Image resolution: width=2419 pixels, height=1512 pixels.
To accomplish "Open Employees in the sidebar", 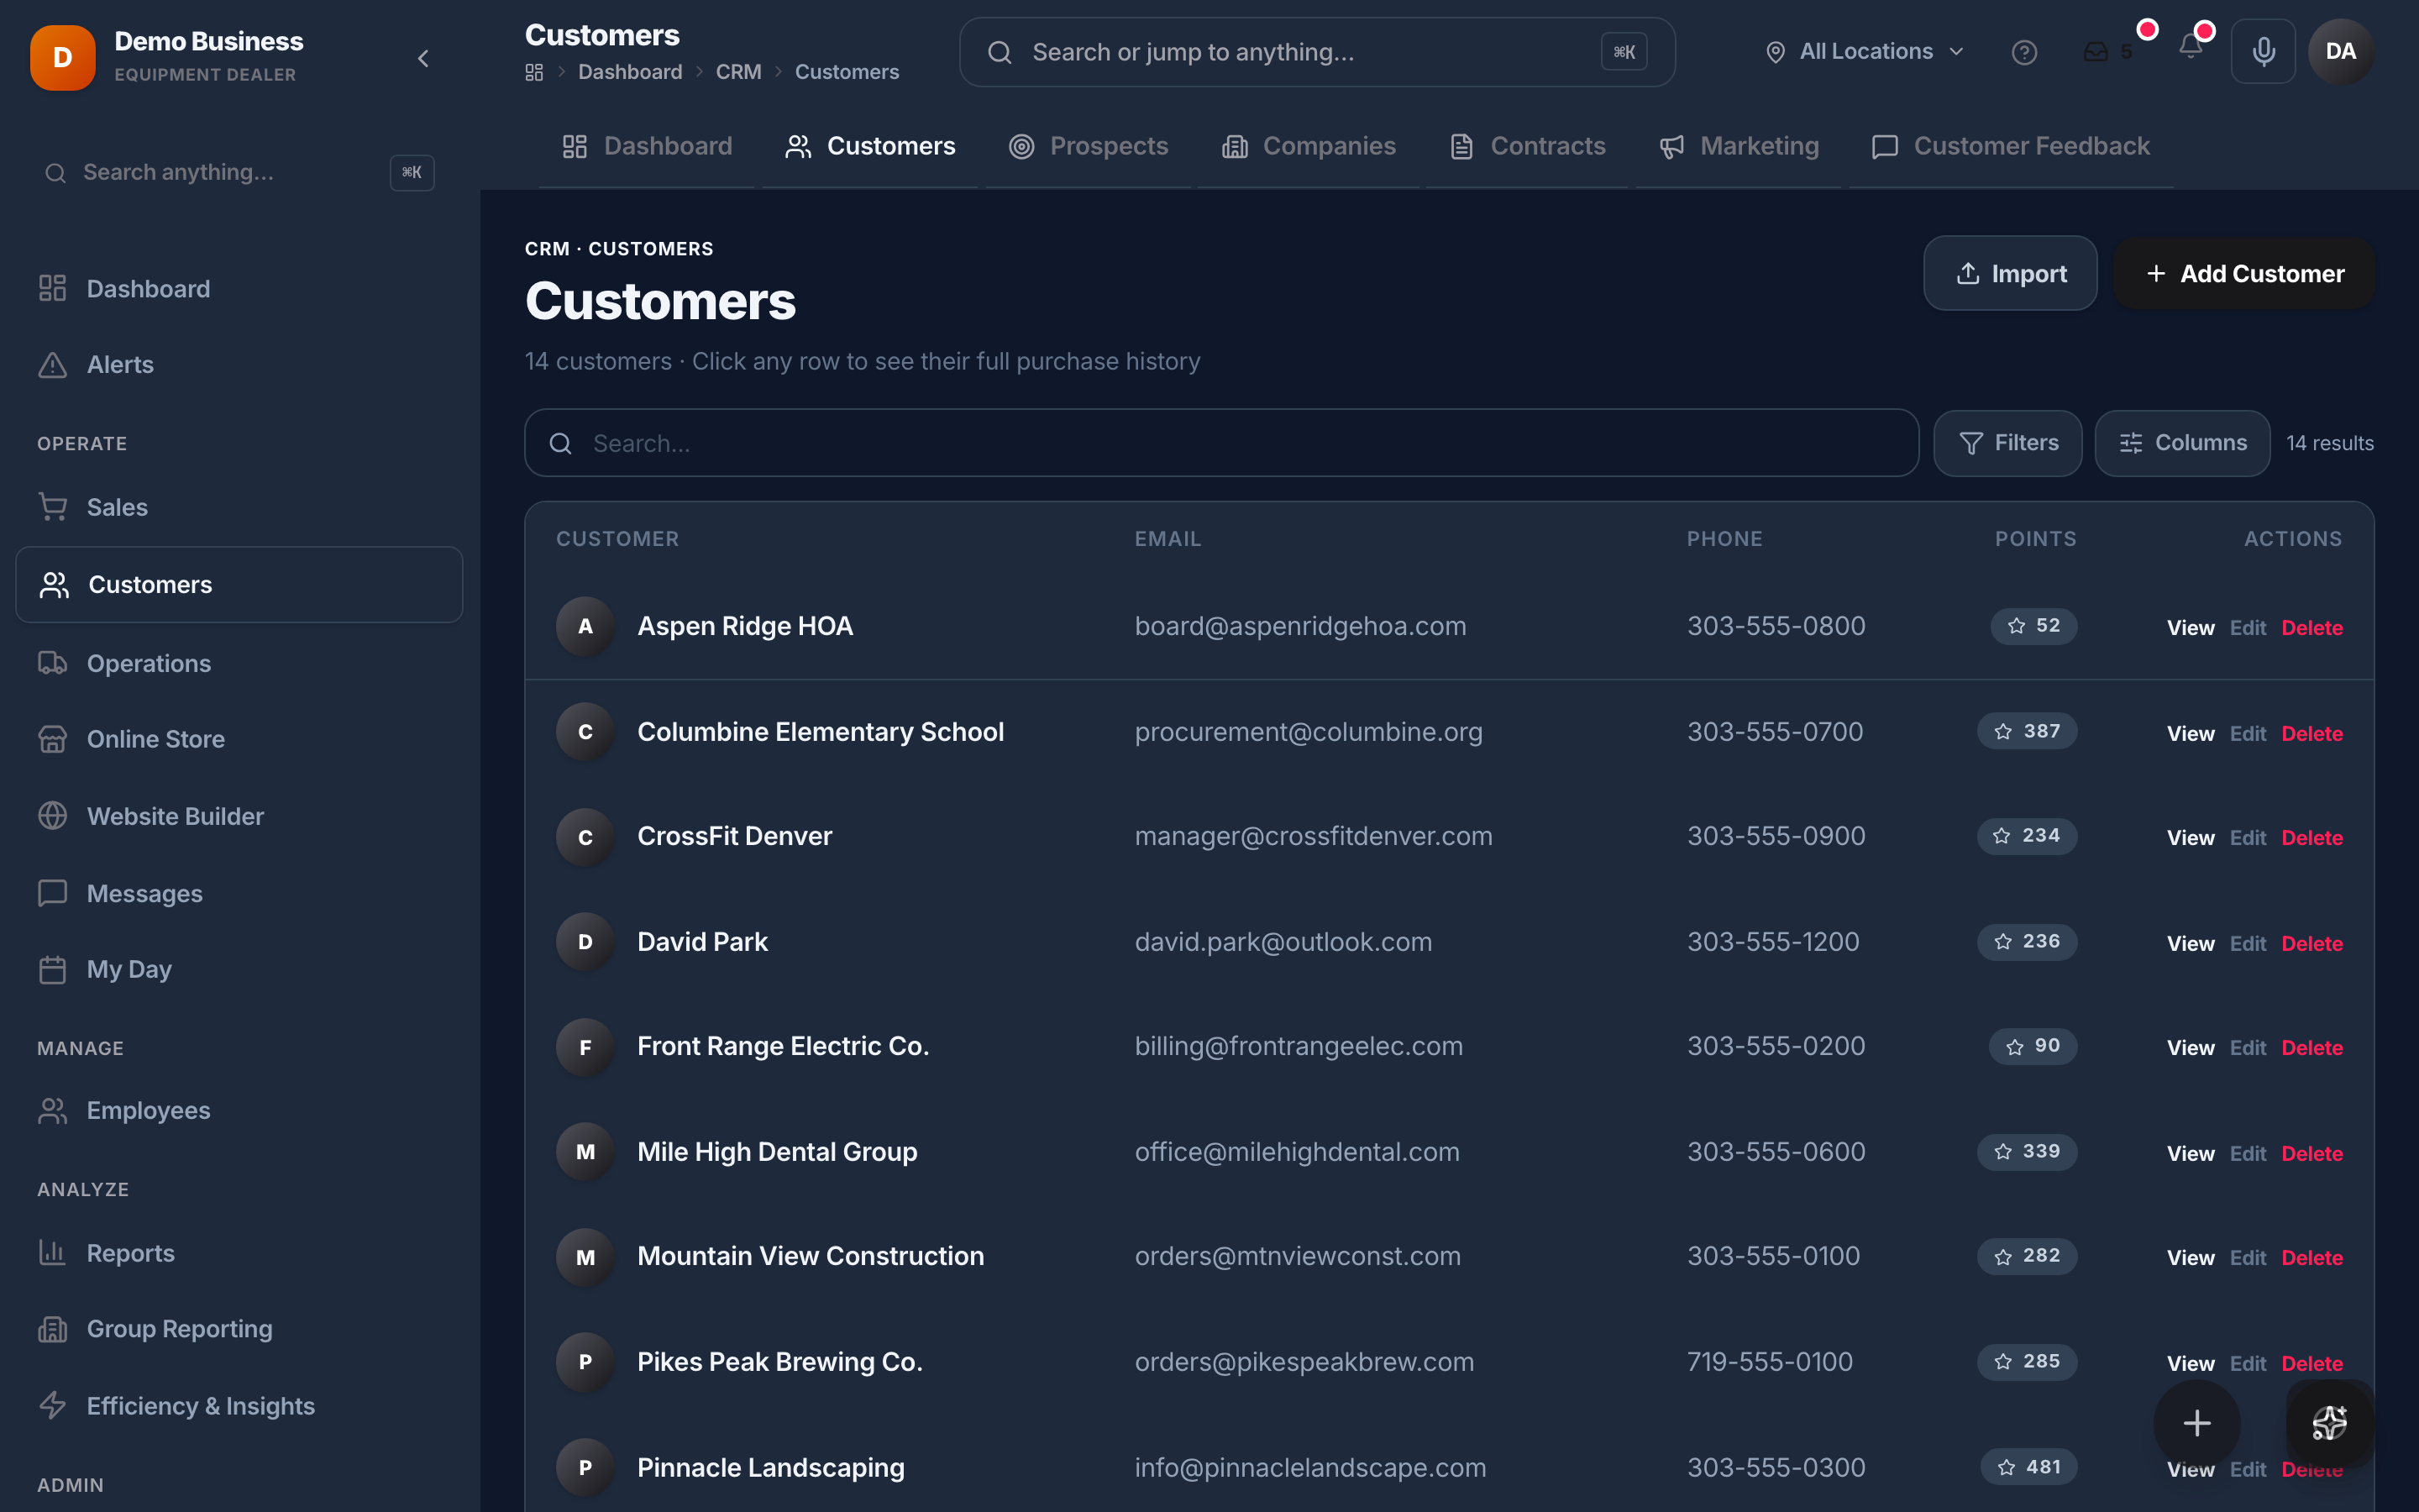I will [x=239, y=1110].
